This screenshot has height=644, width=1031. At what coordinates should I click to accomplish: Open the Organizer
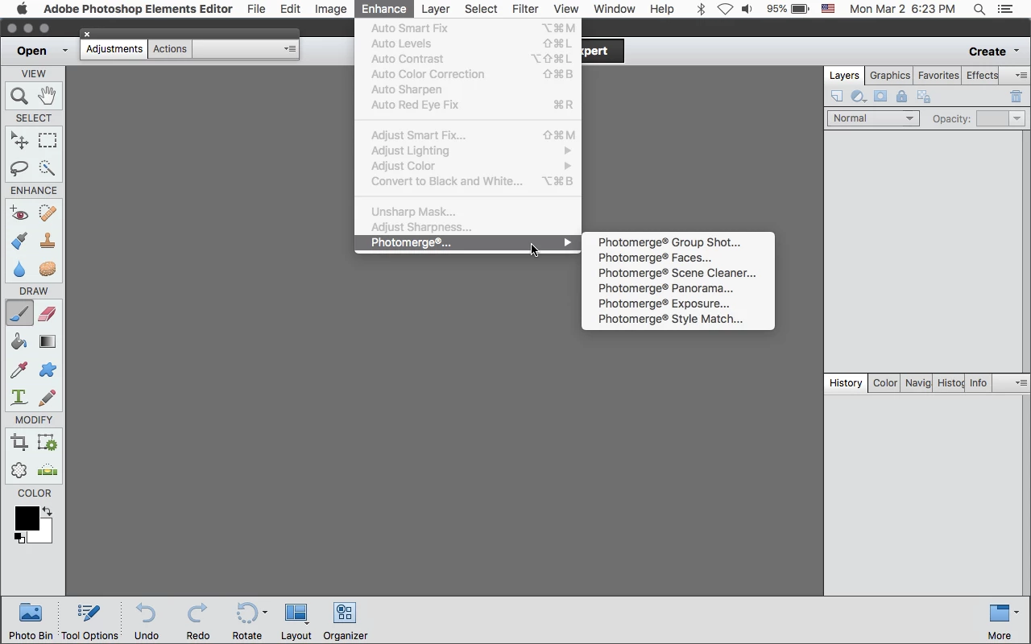[x=345, y=621]
